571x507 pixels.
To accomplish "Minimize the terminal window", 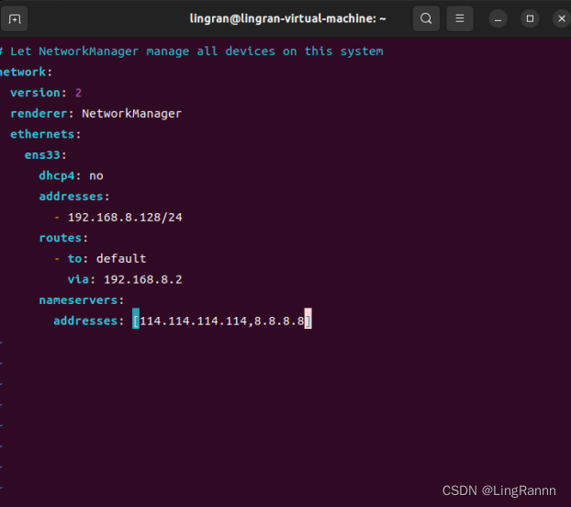I will pos(498,18).
